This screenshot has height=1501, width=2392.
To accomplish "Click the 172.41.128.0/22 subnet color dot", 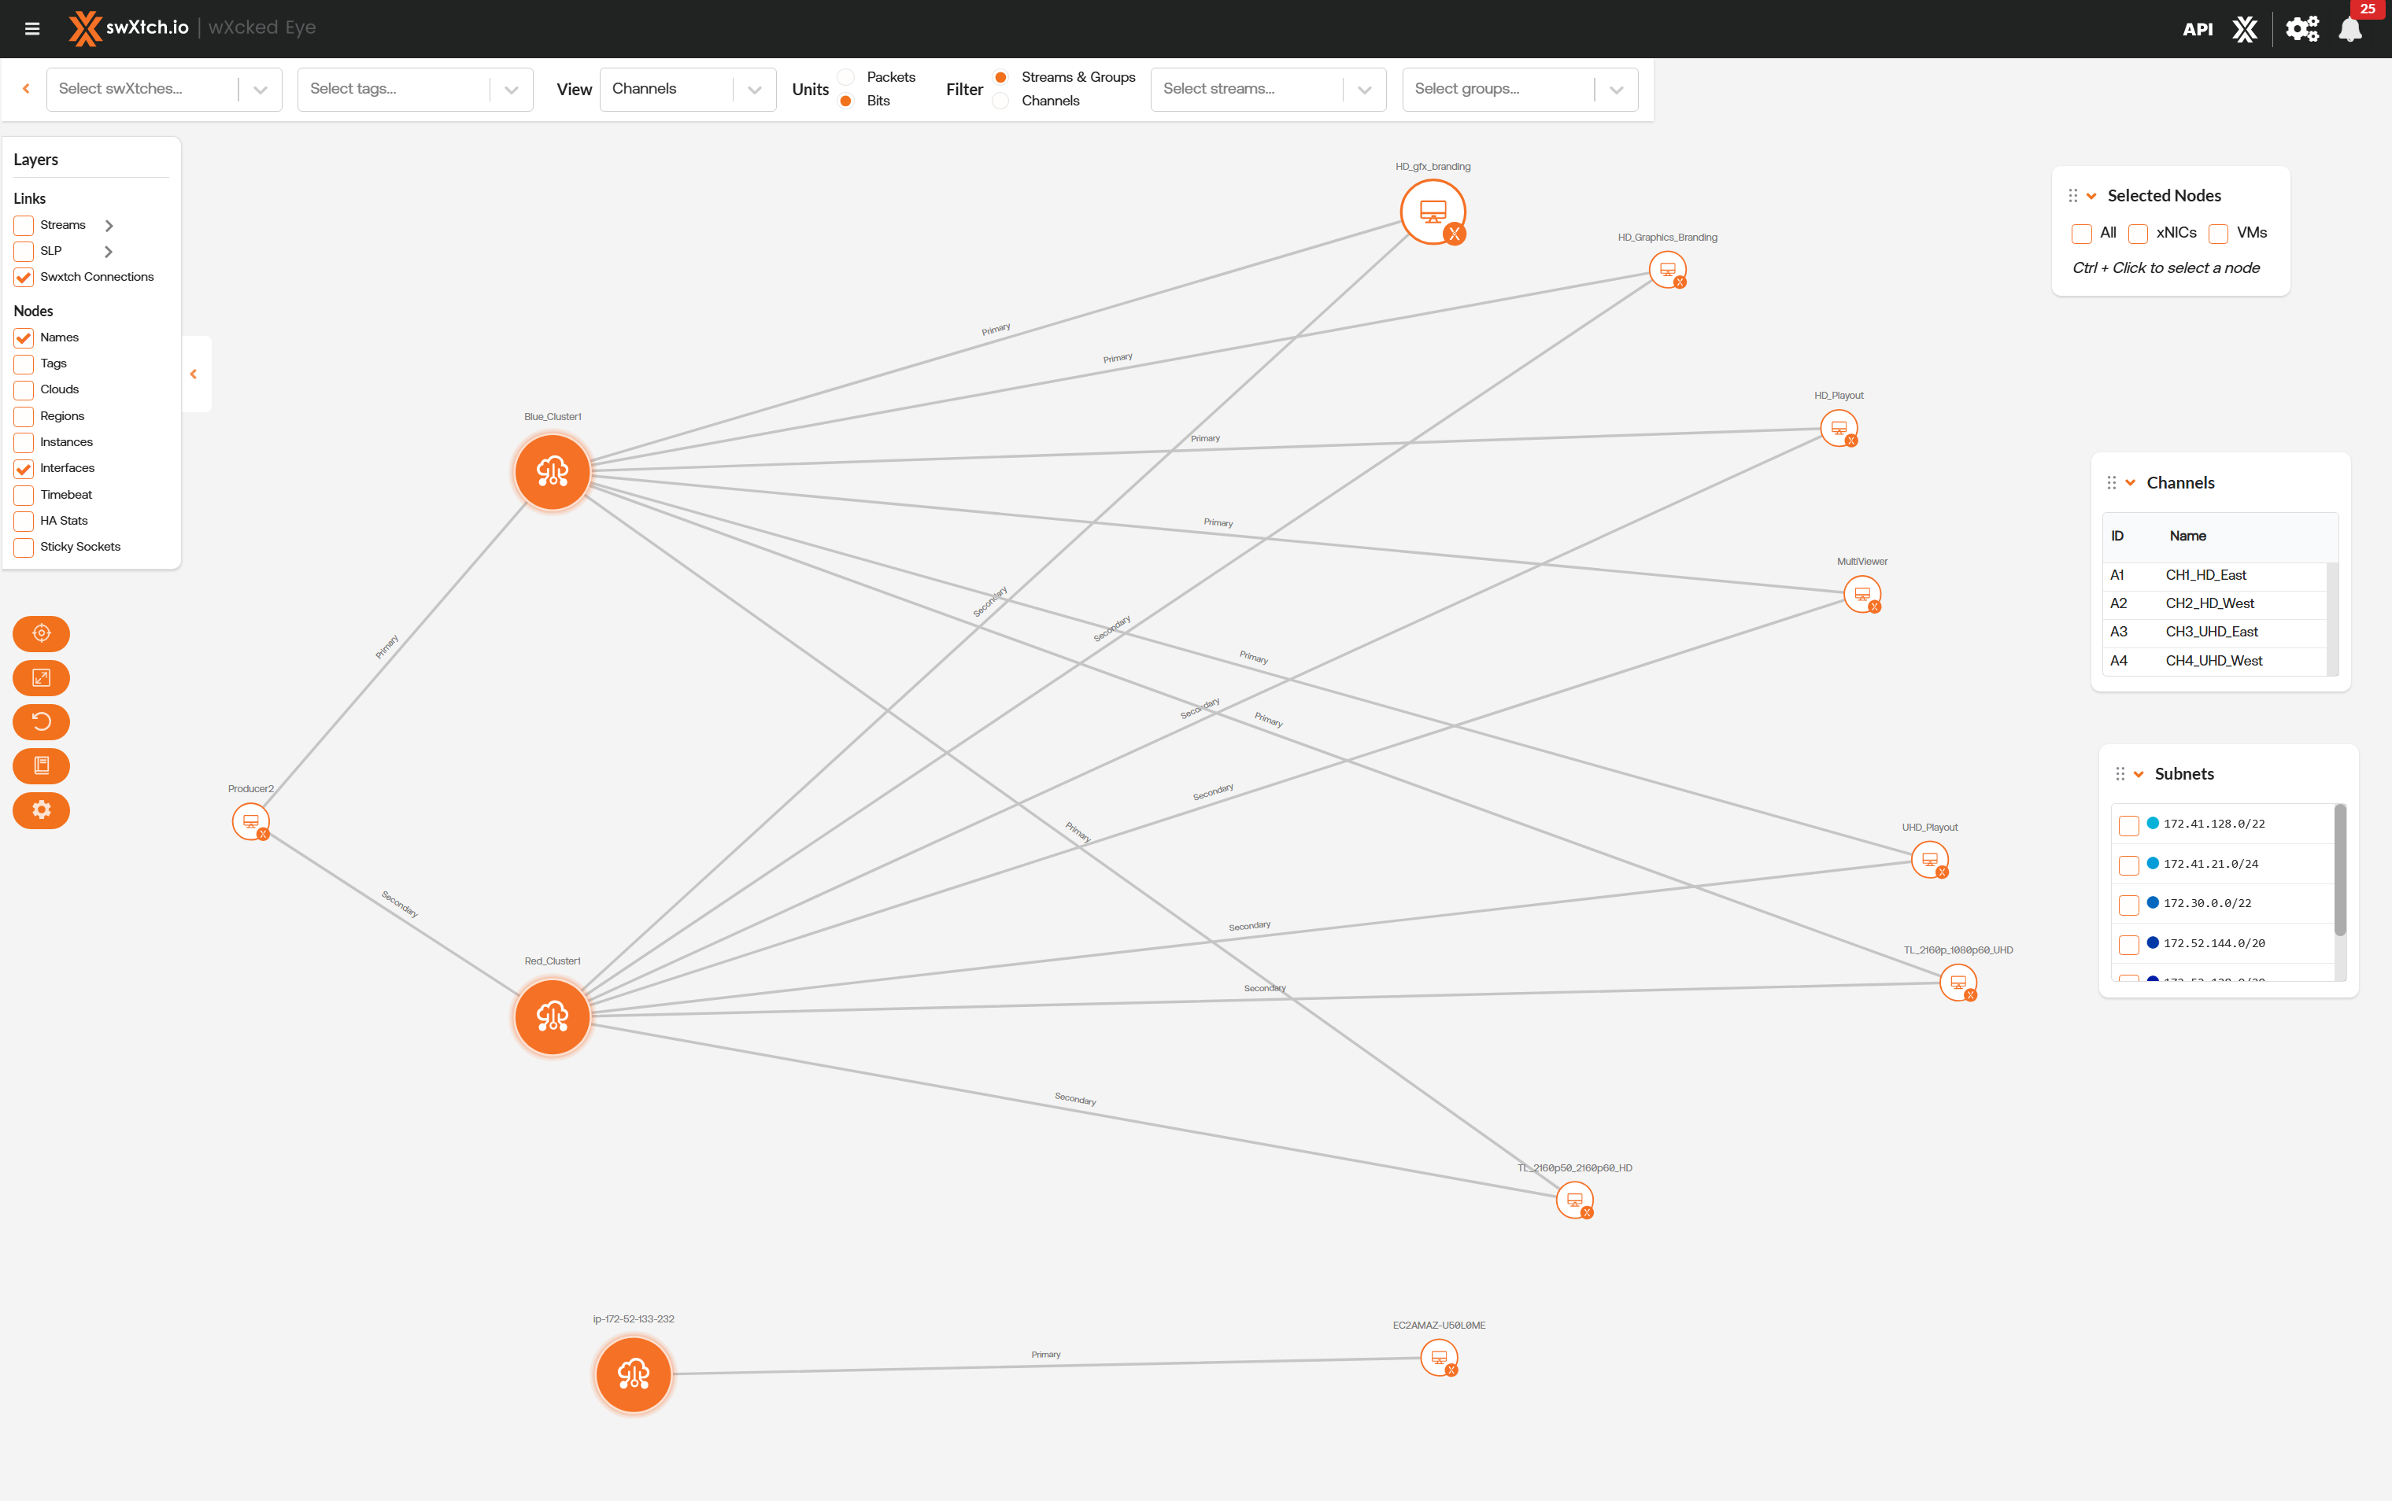I will coord(2153,823).
